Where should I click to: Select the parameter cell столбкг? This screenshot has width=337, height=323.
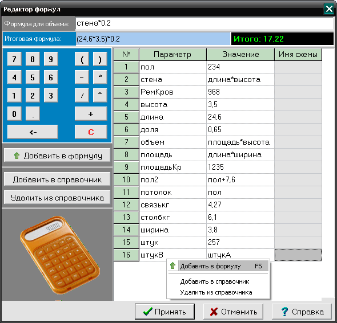(x=173, y=218)
